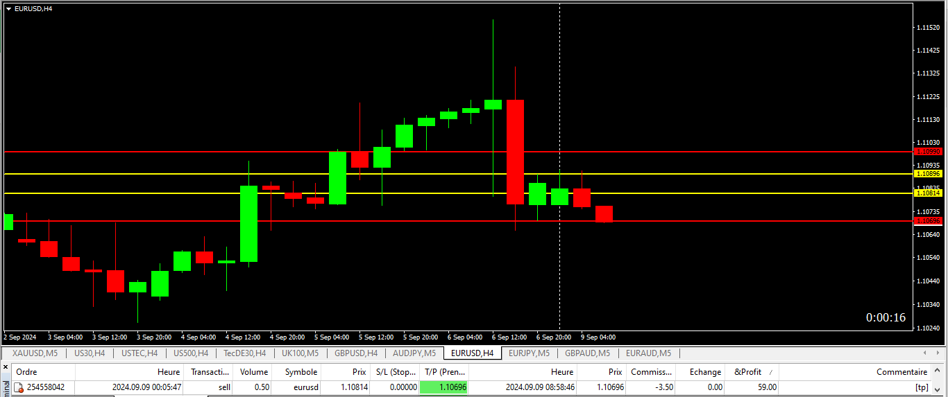Switch to the EURJPY,M5 chart tab
This screenshot has width=948, height=397.
coord(530,353)
